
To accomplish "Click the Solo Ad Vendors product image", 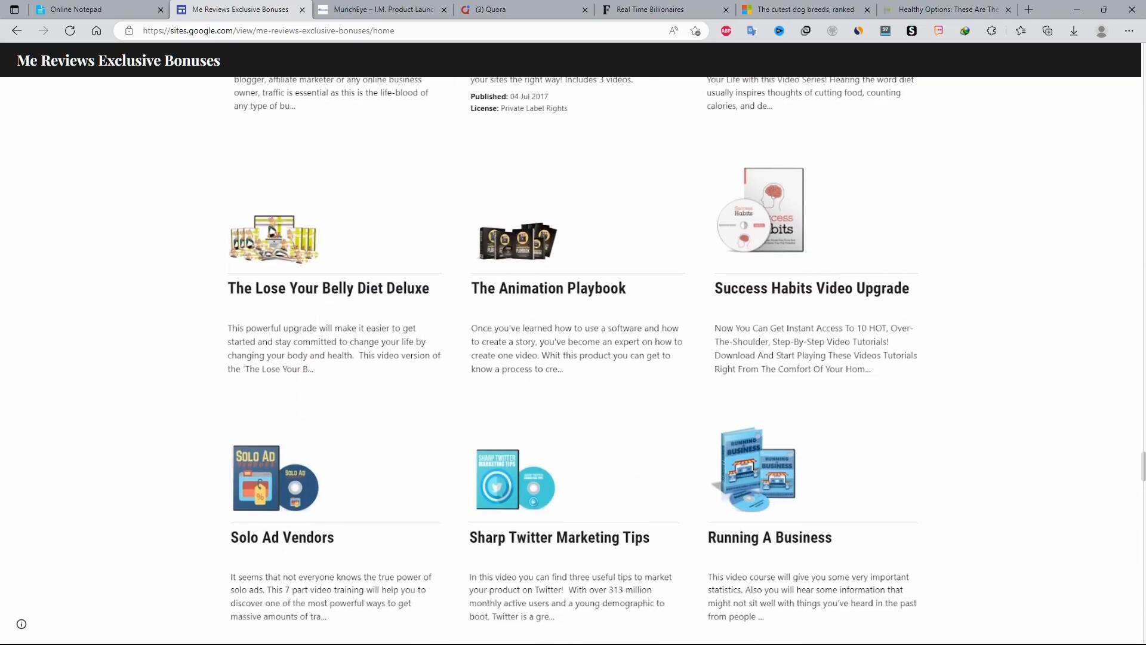I will coord(275,478).
